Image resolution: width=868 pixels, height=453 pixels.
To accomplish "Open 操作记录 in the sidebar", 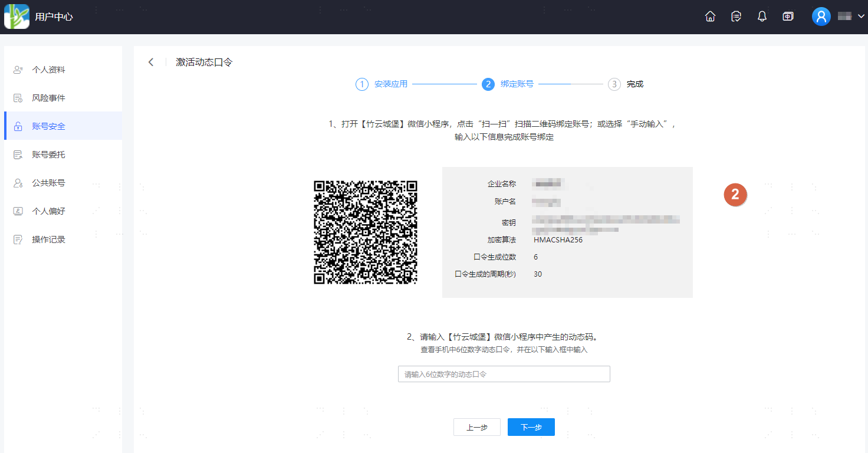I will click(x=63, y=239).
